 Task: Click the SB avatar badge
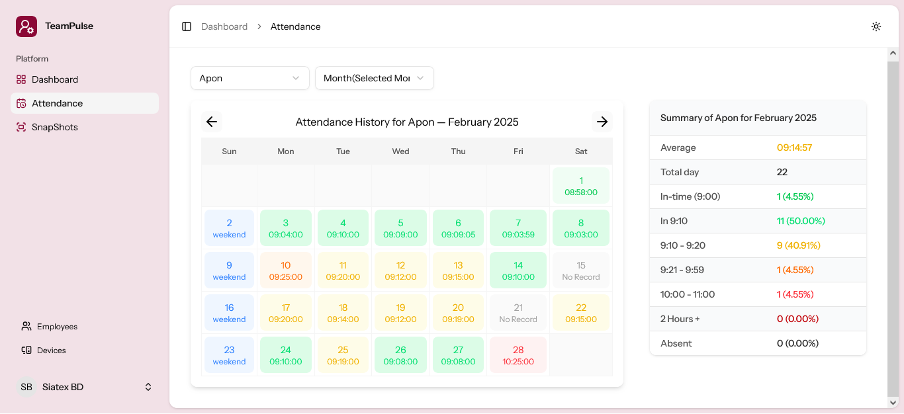(x=26, y=387)
